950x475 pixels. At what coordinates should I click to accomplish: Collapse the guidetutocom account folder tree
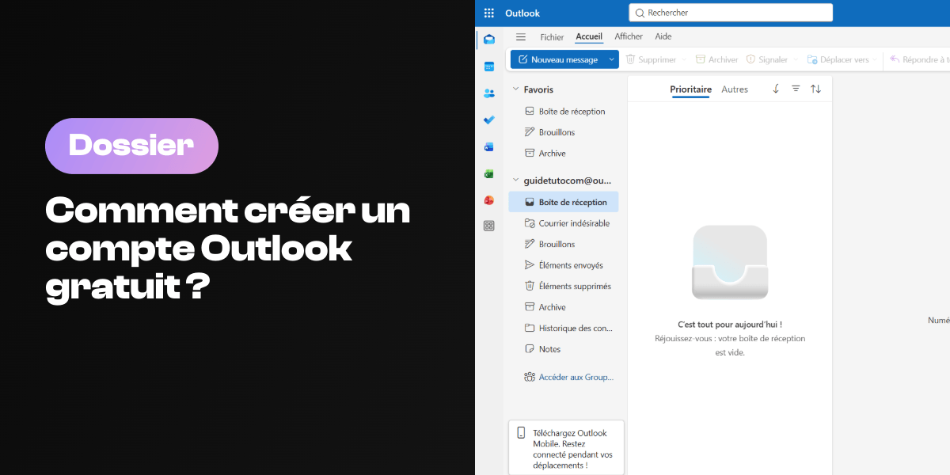point(515,180)
